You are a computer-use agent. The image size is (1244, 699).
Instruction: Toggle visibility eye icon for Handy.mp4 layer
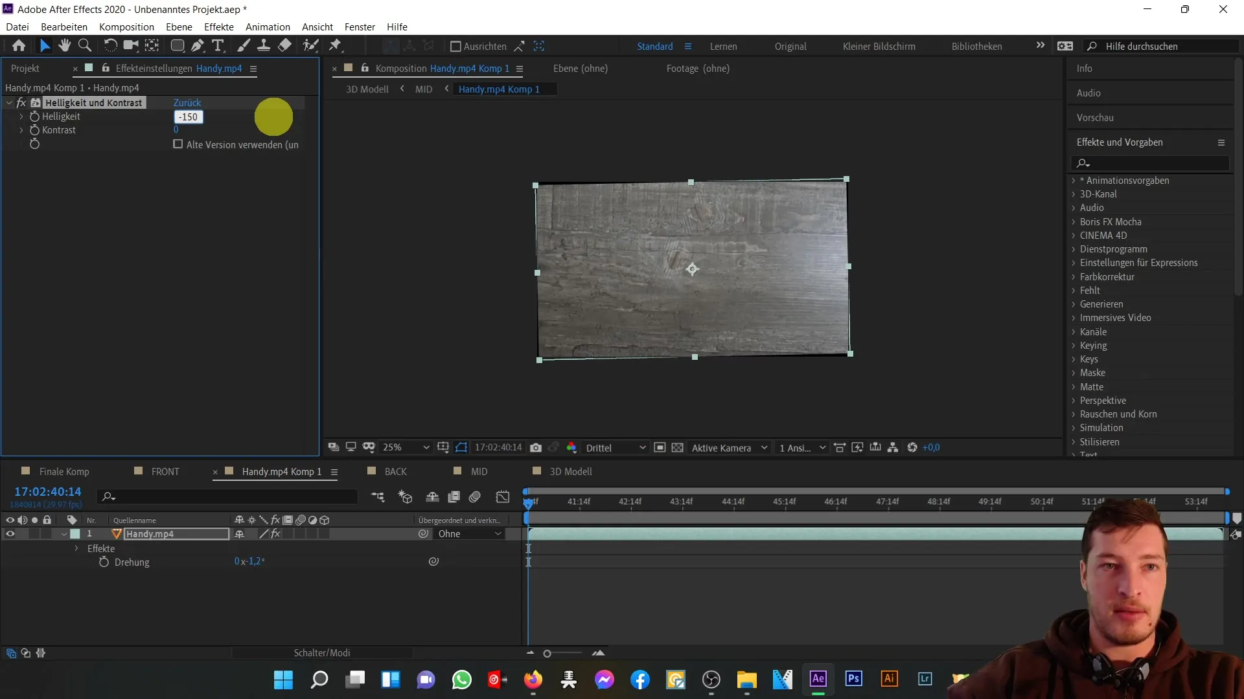tap(10, 533)
